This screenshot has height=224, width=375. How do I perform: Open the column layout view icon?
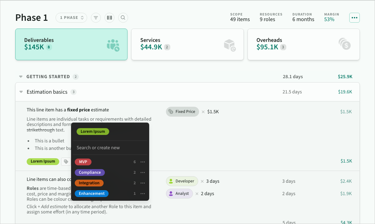tap(109, 18)
